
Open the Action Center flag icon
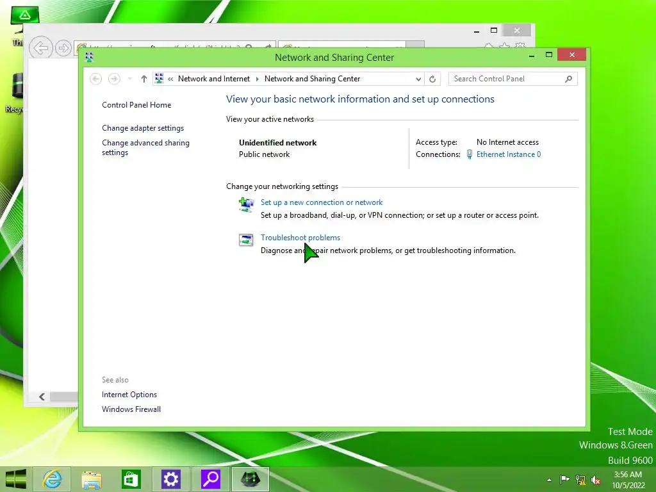point(564,479)
